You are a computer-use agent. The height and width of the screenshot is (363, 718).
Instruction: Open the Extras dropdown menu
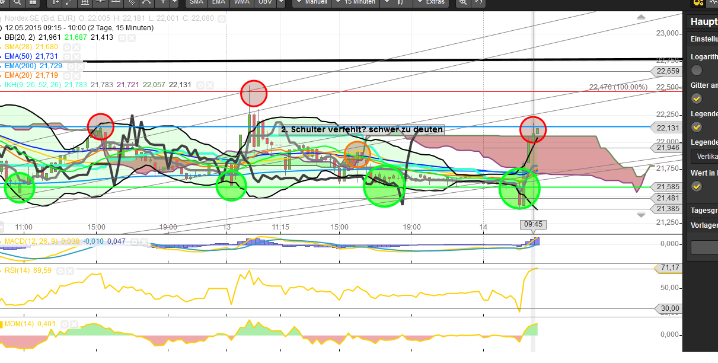430,2
